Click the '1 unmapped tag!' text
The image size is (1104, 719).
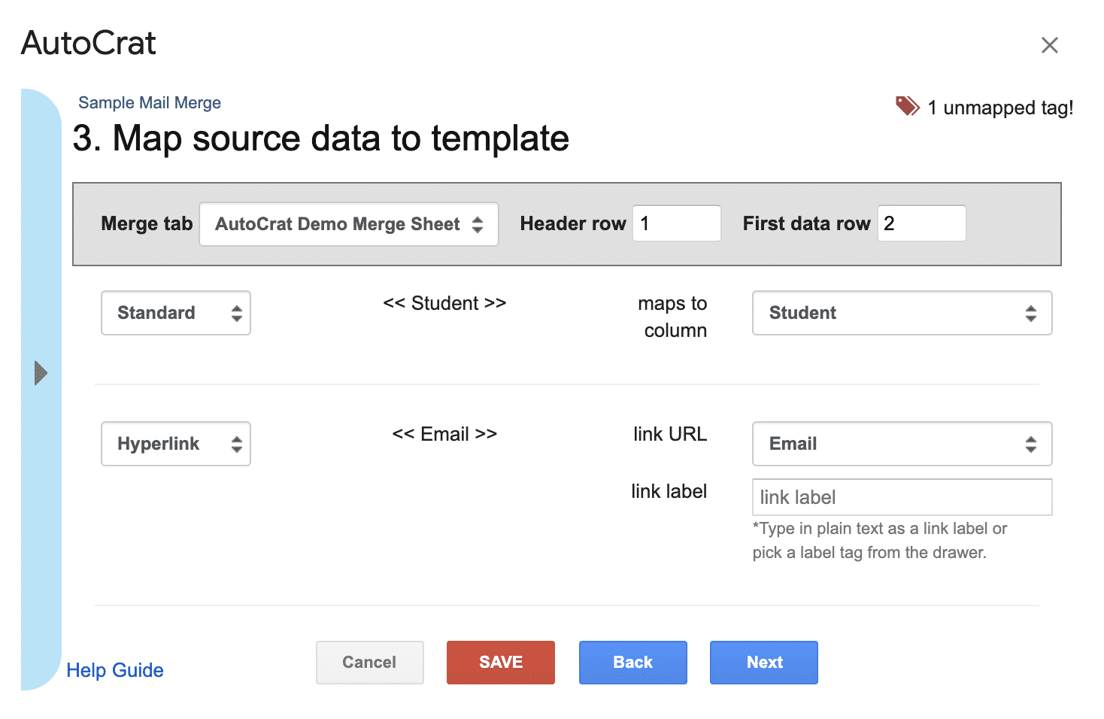coord(1000,108)
